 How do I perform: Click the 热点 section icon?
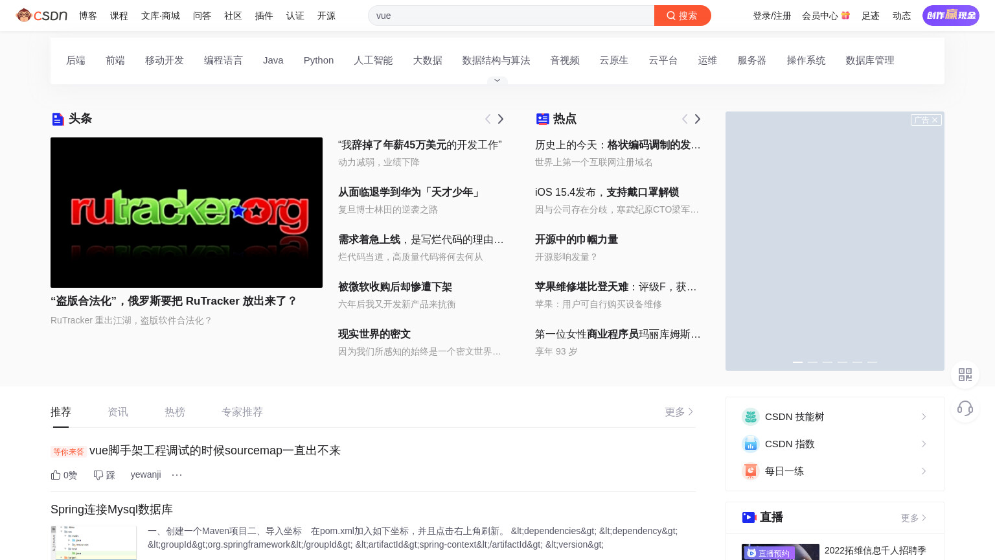(542, 119)
